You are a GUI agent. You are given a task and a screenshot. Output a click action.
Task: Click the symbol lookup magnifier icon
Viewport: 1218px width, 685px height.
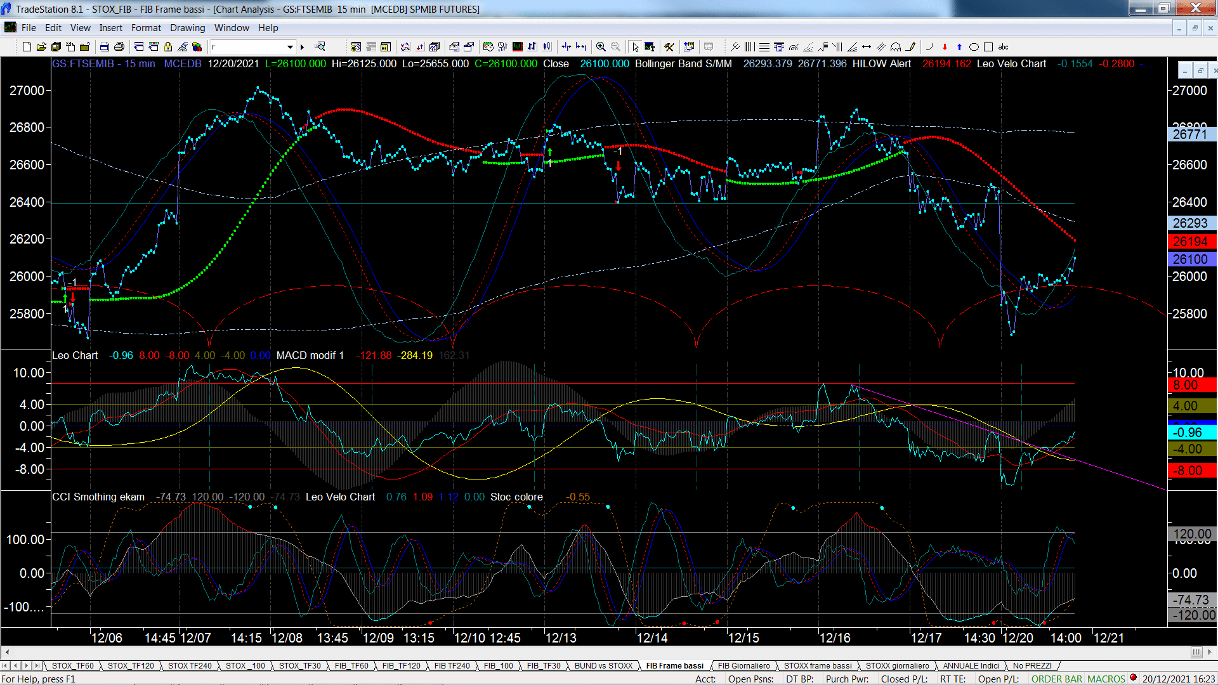click(x=320, y=47)
